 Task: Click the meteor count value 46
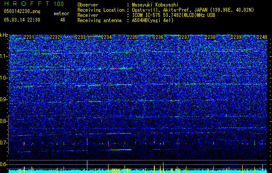(63, 20)
